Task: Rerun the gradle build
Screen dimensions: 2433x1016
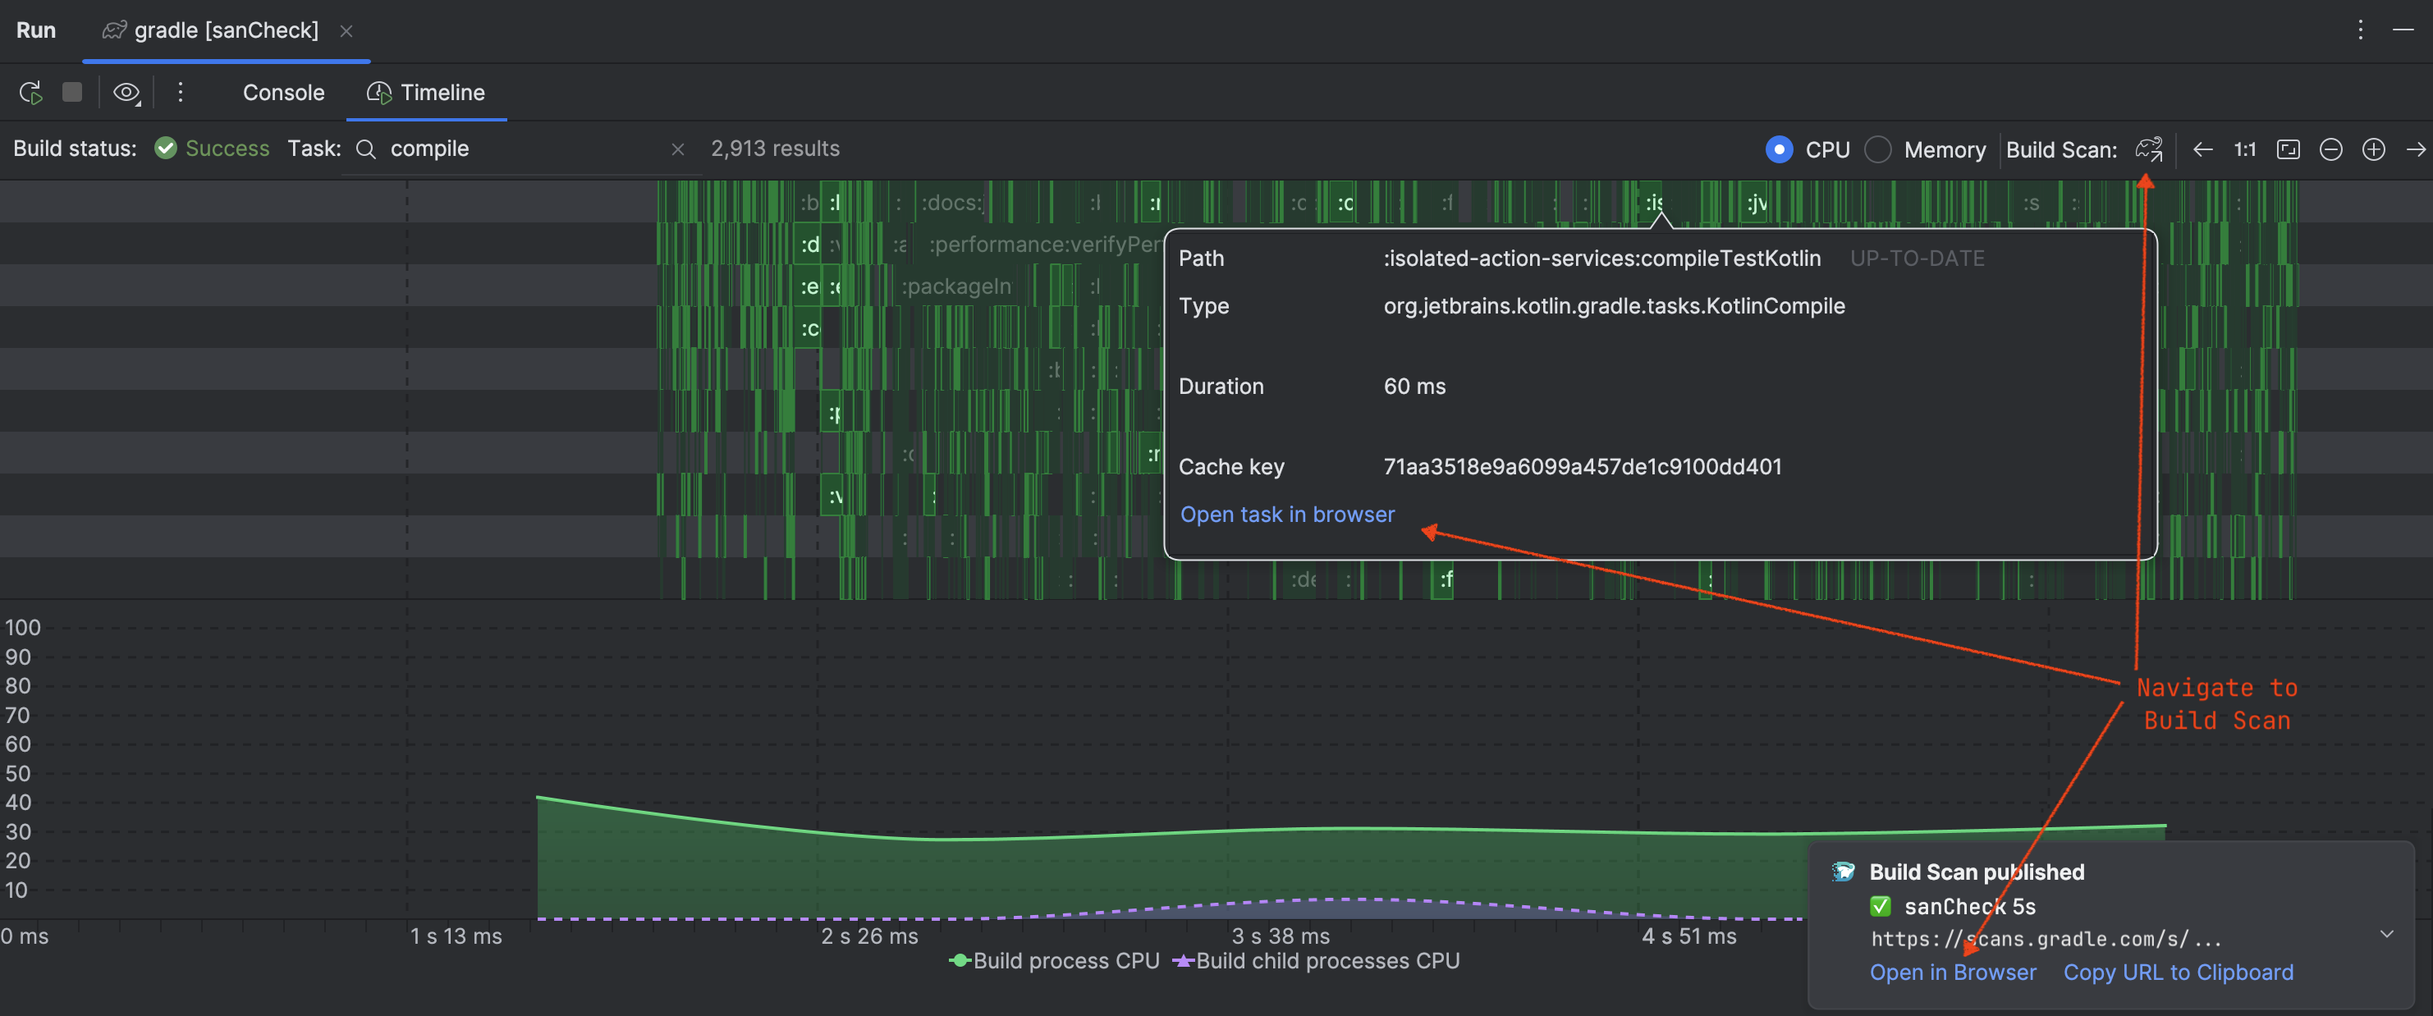Action: (x=31, y=93)
